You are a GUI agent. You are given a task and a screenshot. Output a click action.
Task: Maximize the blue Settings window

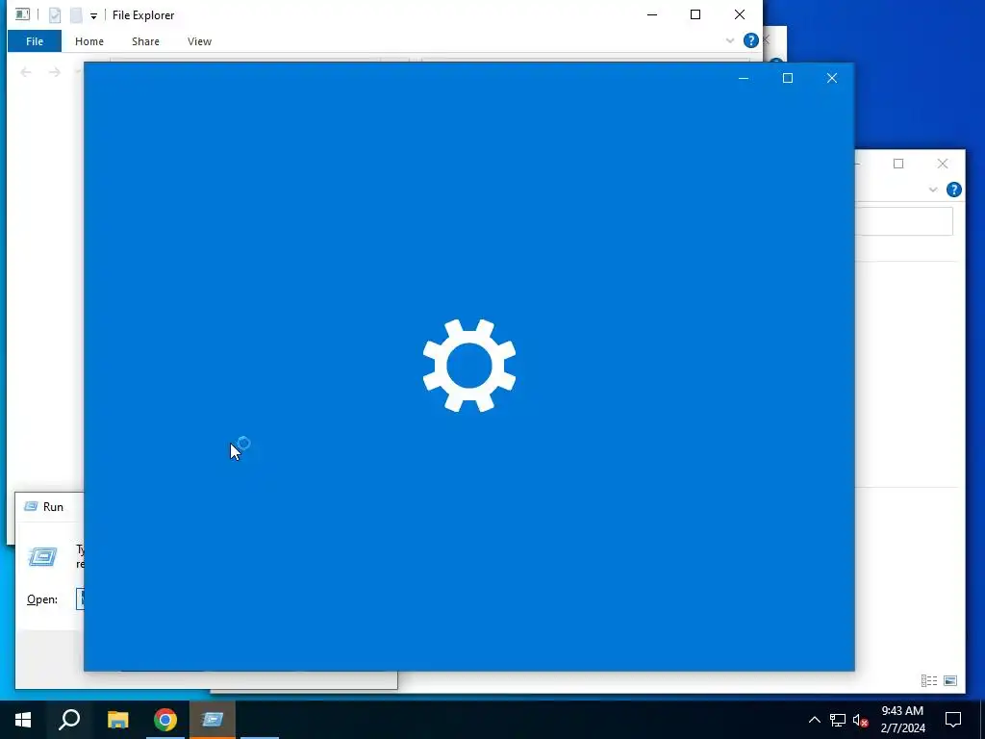pyautogui.click(x=788, y=78)
